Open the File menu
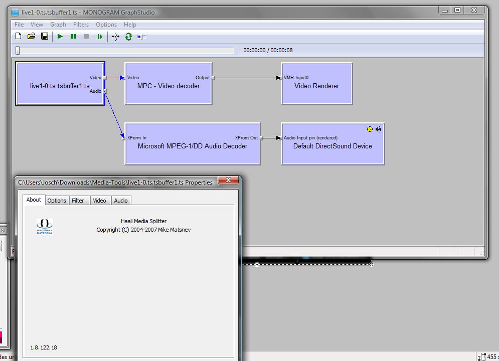The height and width of the screenshot is (361, 499). pyautogui.click(x=19, y=25)
